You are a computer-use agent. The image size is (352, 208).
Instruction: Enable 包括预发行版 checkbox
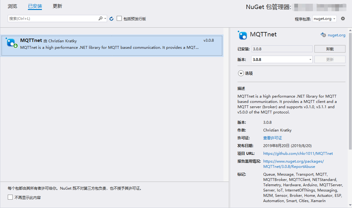pyautogui.click(x=119, y=18)
